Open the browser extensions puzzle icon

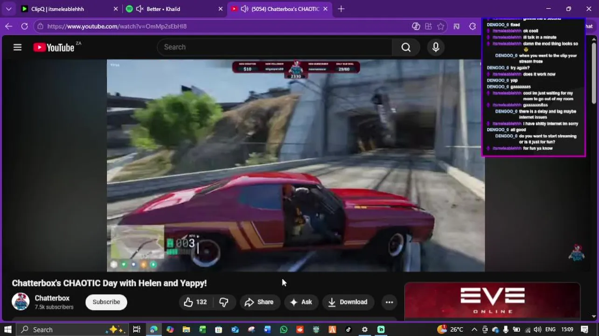tap(473, 27)
